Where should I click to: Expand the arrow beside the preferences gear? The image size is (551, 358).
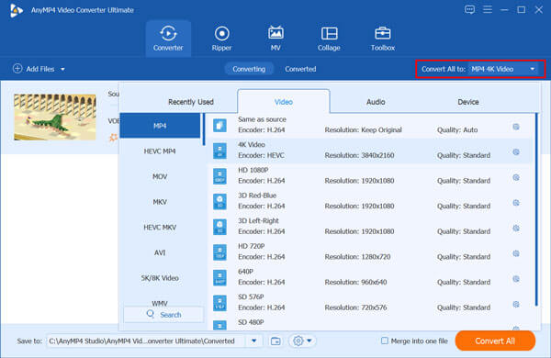309,341
